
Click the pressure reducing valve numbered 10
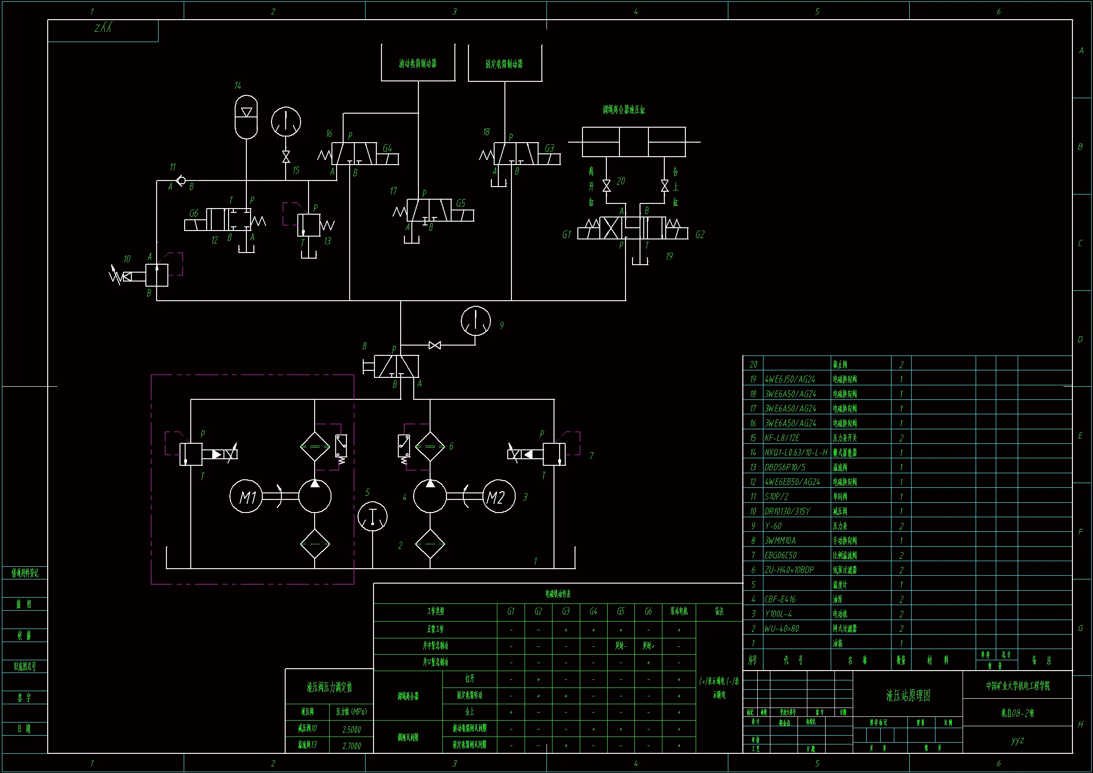coord(157,275)
